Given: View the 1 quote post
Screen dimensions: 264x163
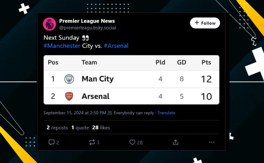Looking at the screenshot, I should pyautogui.click(x=80, y=128).
